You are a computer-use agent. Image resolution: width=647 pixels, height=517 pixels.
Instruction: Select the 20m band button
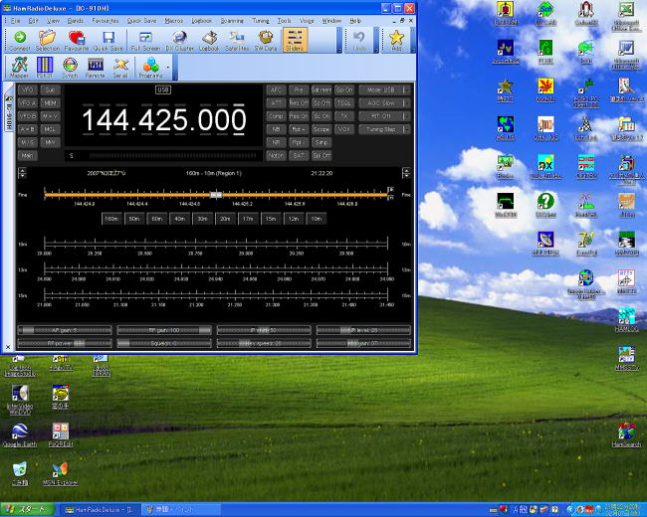(225, 219)
